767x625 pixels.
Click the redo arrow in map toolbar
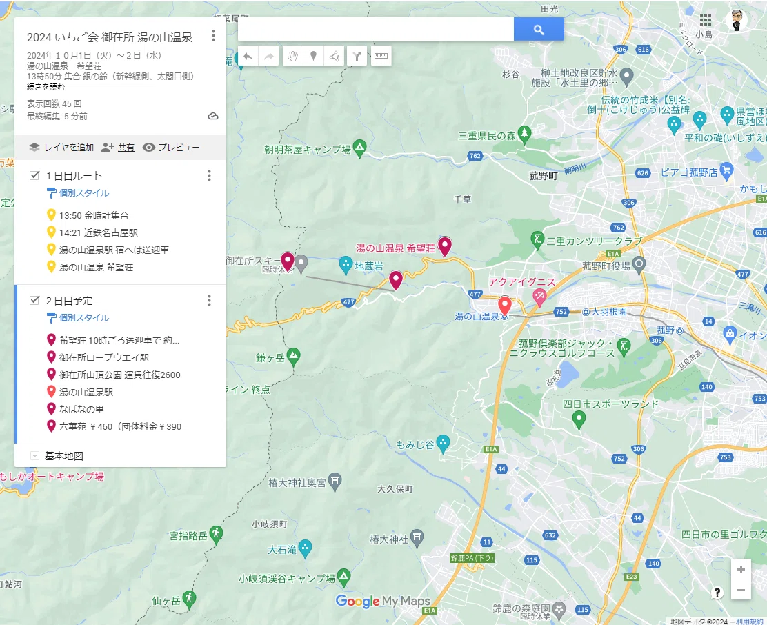pyautogui.click(x=268, y=57)
